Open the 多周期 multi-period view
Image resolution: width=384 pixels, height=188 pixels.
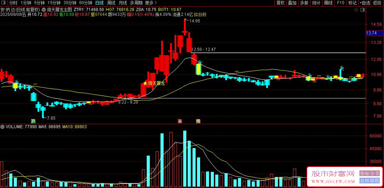(136, 3)
